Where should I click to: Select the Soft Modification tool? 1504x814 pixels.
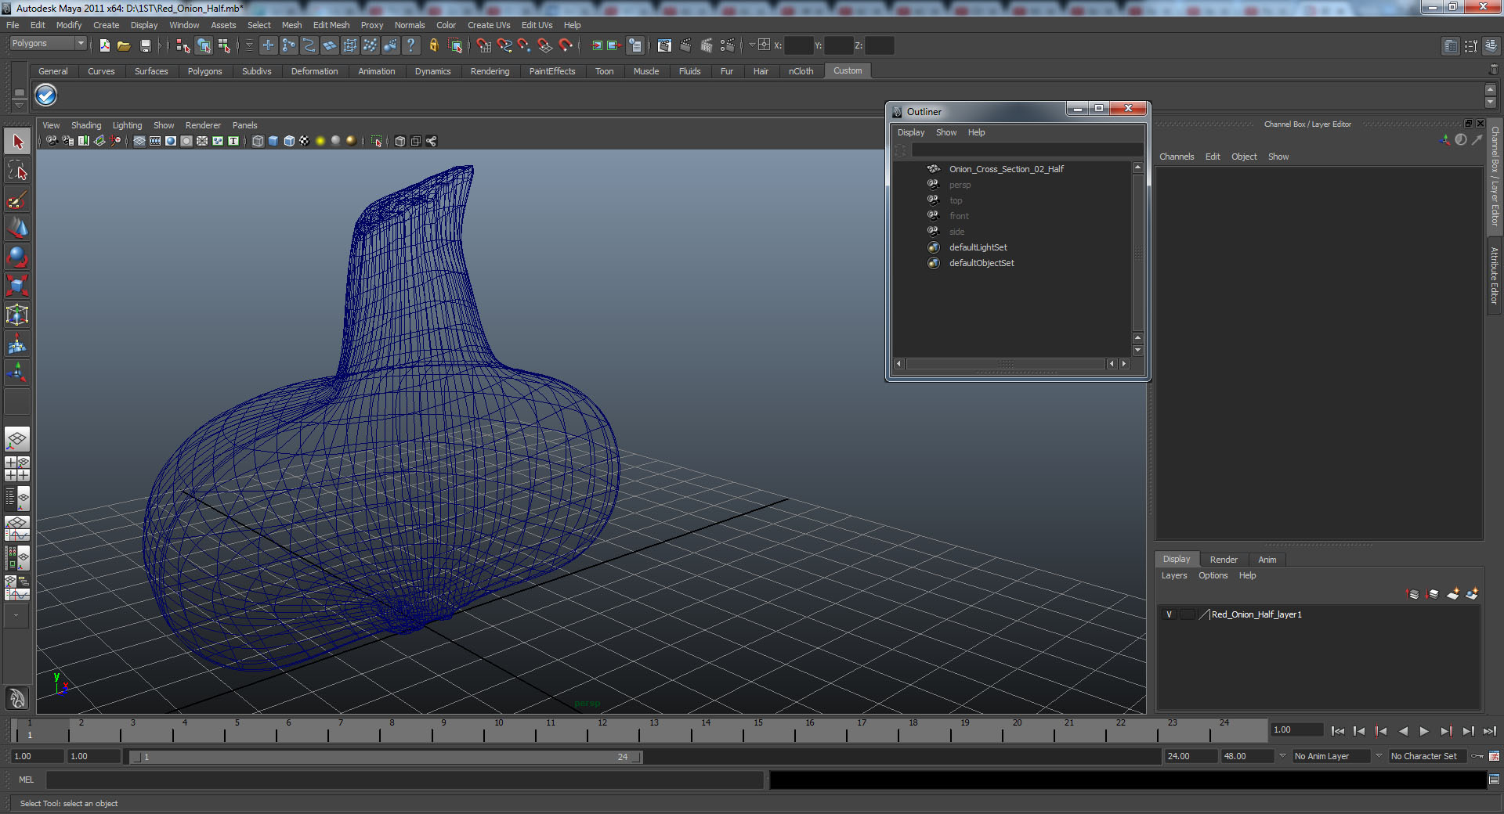pyautogui.click(x=17, y=344)
